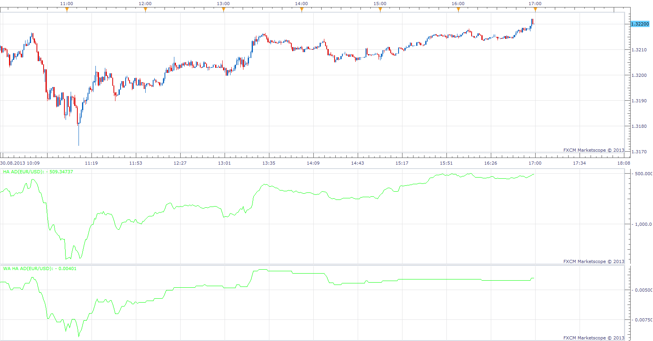Click the 16:26 time axis label
The height and width of the screenshot is (341, 653).
tap(491, 163)
